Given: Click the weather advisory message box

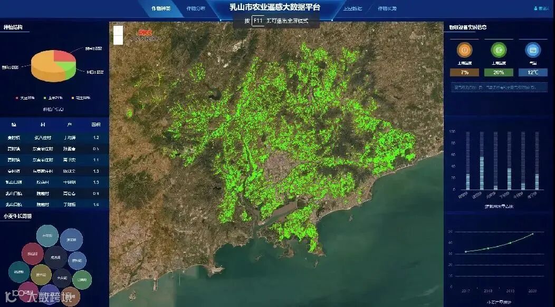Looking at the screenshot, I should (499, 87).
